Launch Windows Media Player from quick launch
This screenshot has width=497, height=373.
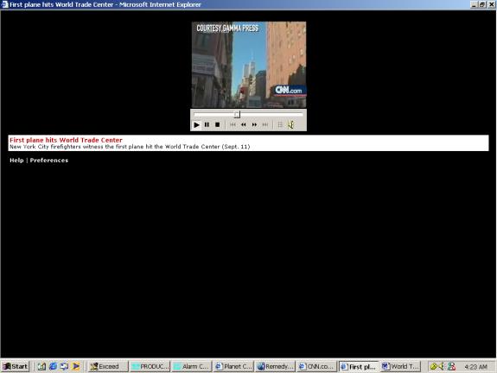point(76,366)
